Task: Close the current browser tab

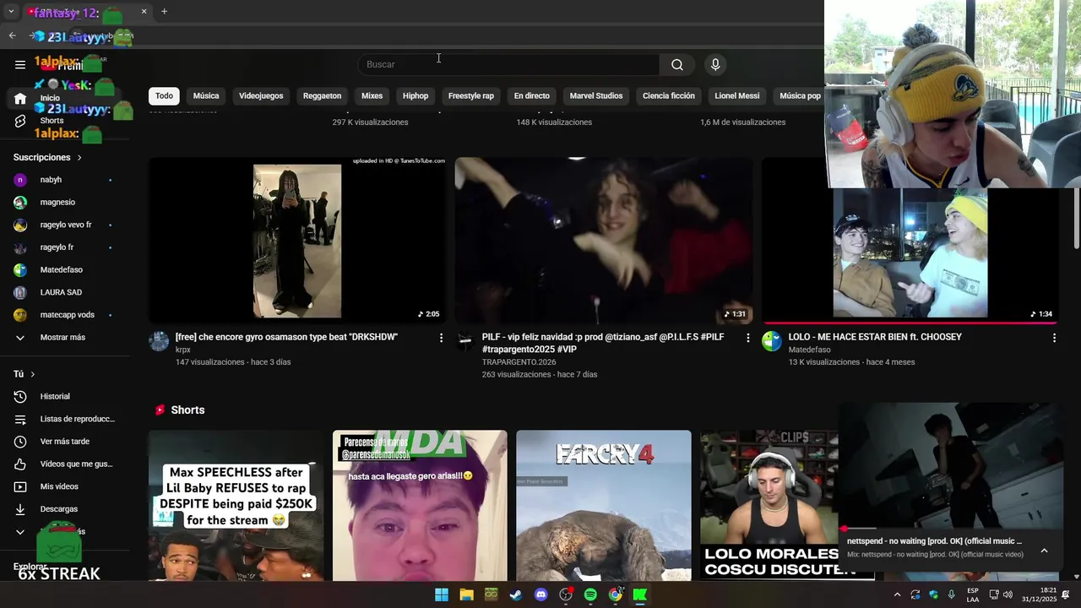Action: pyautogui.click(x=144, y=12)
